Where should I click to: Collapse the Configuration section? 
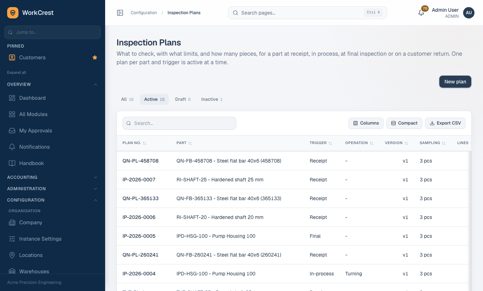(x=53, y=200)
